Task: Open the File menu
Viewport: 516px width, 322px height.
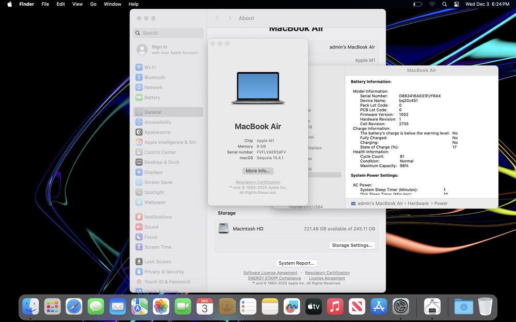Action: pyautogui.click(x=45, y=4)
